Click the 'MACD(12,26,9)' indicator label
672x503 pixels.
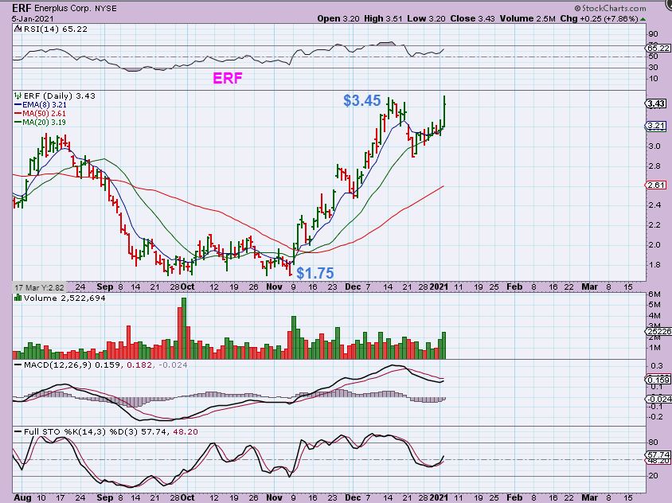click(x=57, y=365)
